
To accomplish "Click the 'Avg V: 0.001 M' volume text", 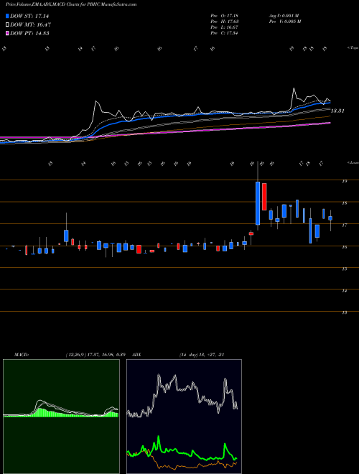I will pos(284,16).
